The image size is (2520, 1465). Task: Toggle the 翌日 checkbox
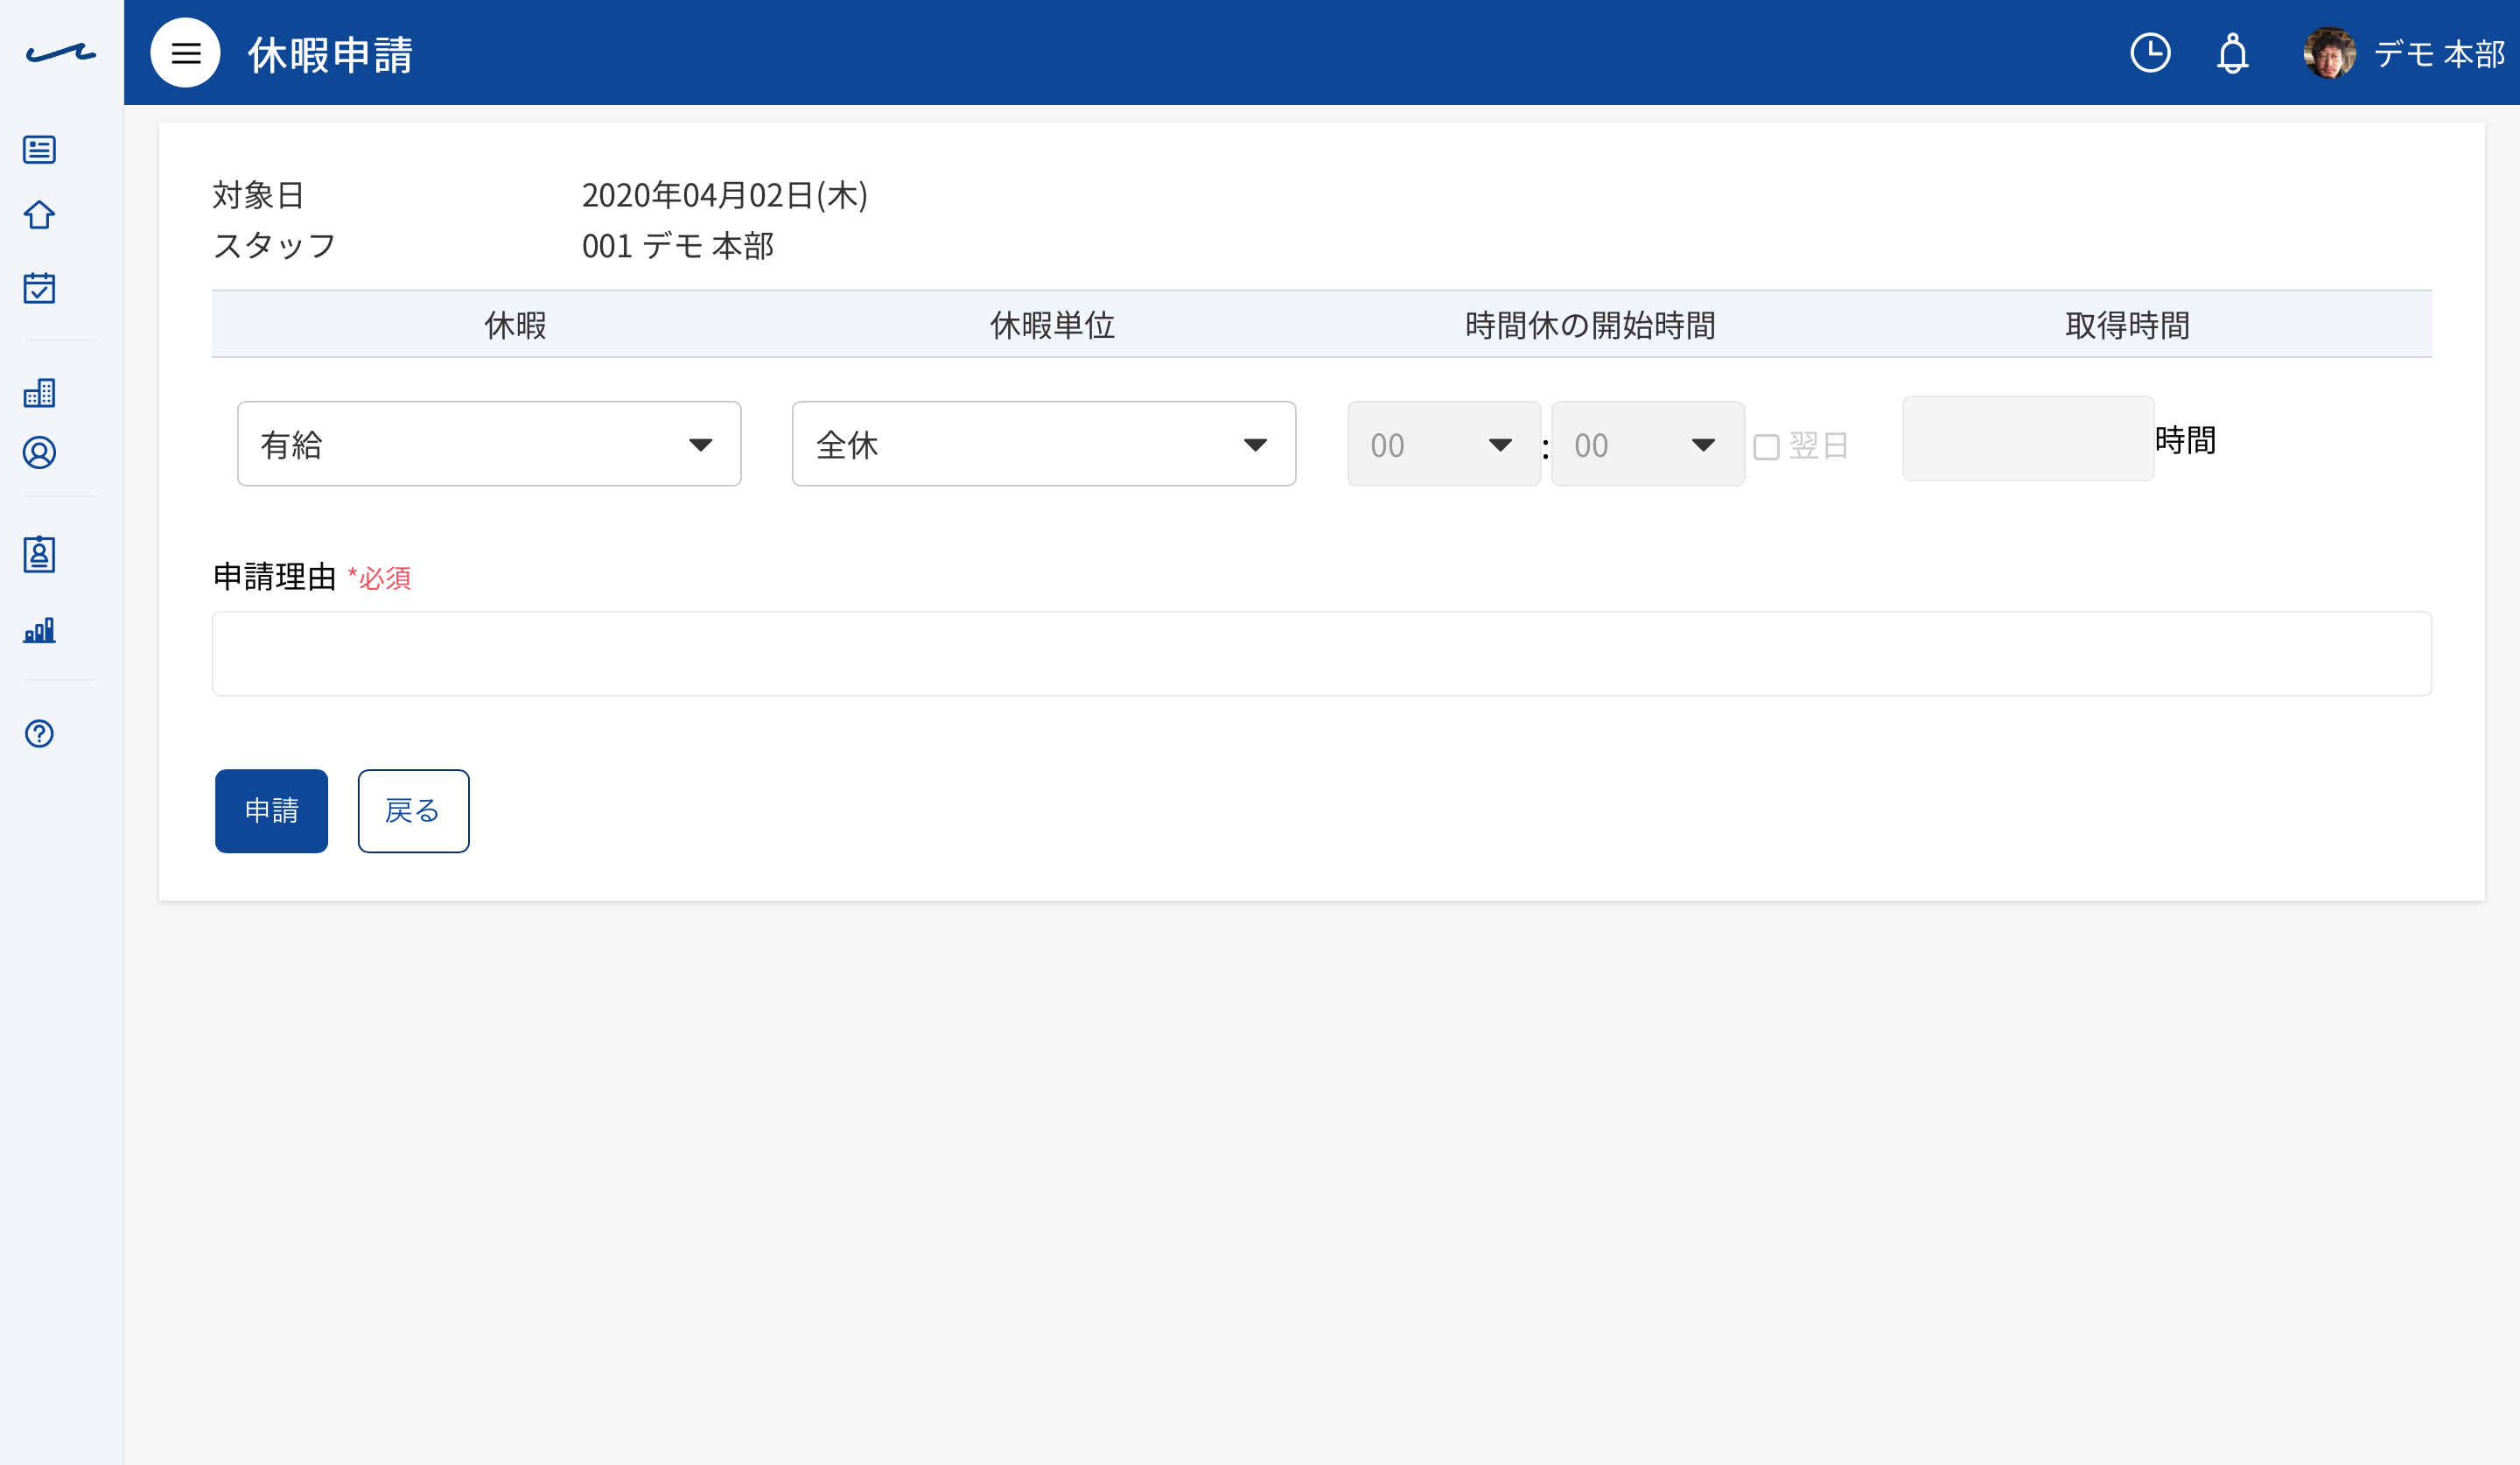coord(1767,447)
